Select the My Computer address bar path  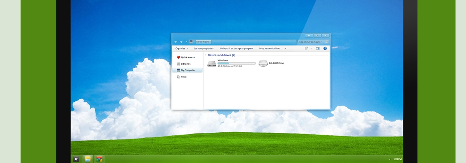203,42
